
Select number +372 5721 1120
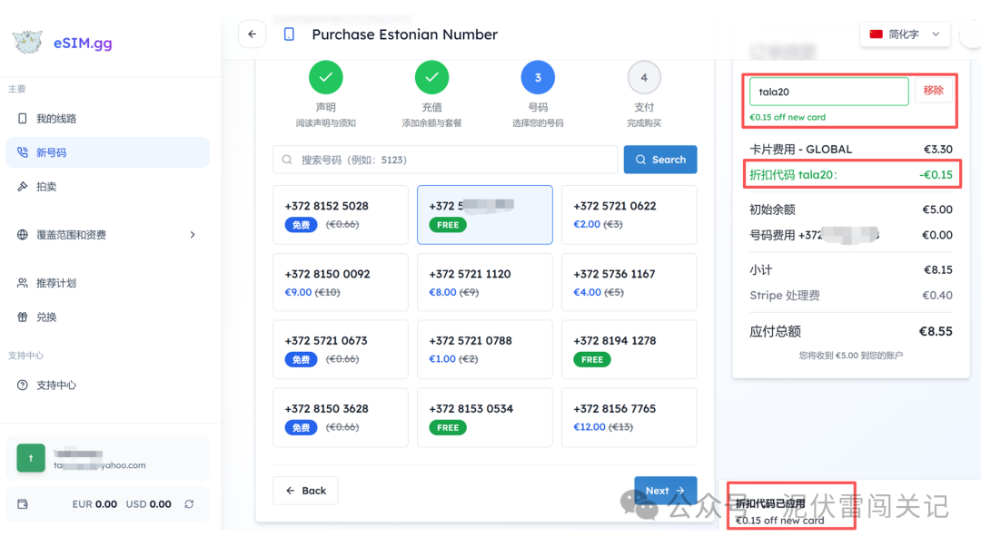(485, 282)
